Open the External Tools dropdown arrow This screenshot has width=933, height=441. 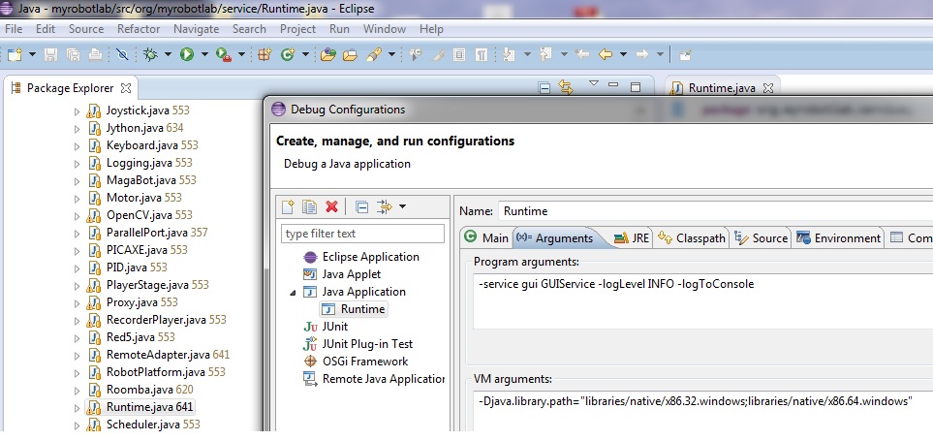pyautogui.click(x=241, y=54)
